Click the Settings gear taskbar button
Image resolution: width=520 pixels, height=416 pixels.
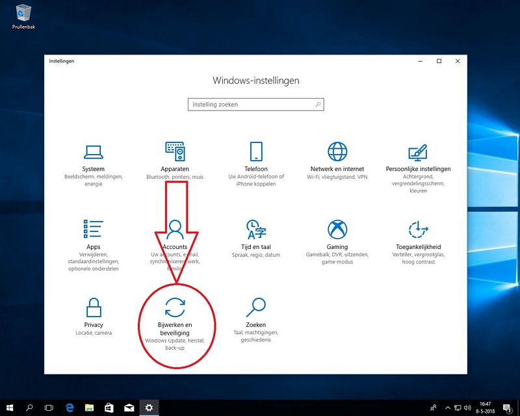[149, 408]
